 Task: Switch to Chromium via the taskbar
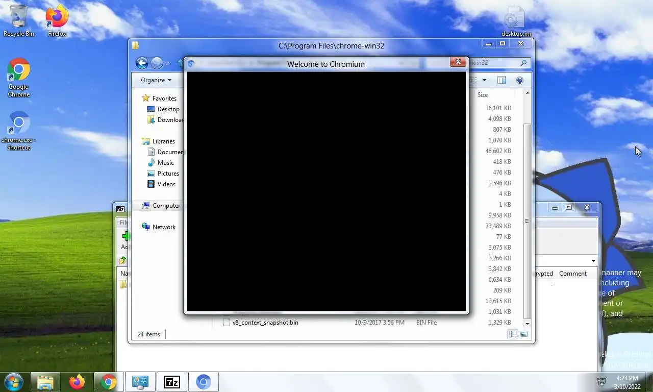click(x=203, y=382)
